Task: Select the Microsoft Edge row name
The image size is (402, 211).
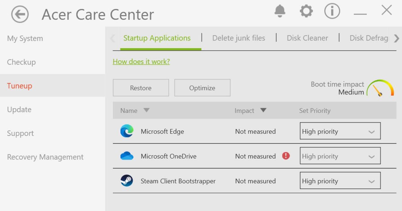Action: point(162,131)
